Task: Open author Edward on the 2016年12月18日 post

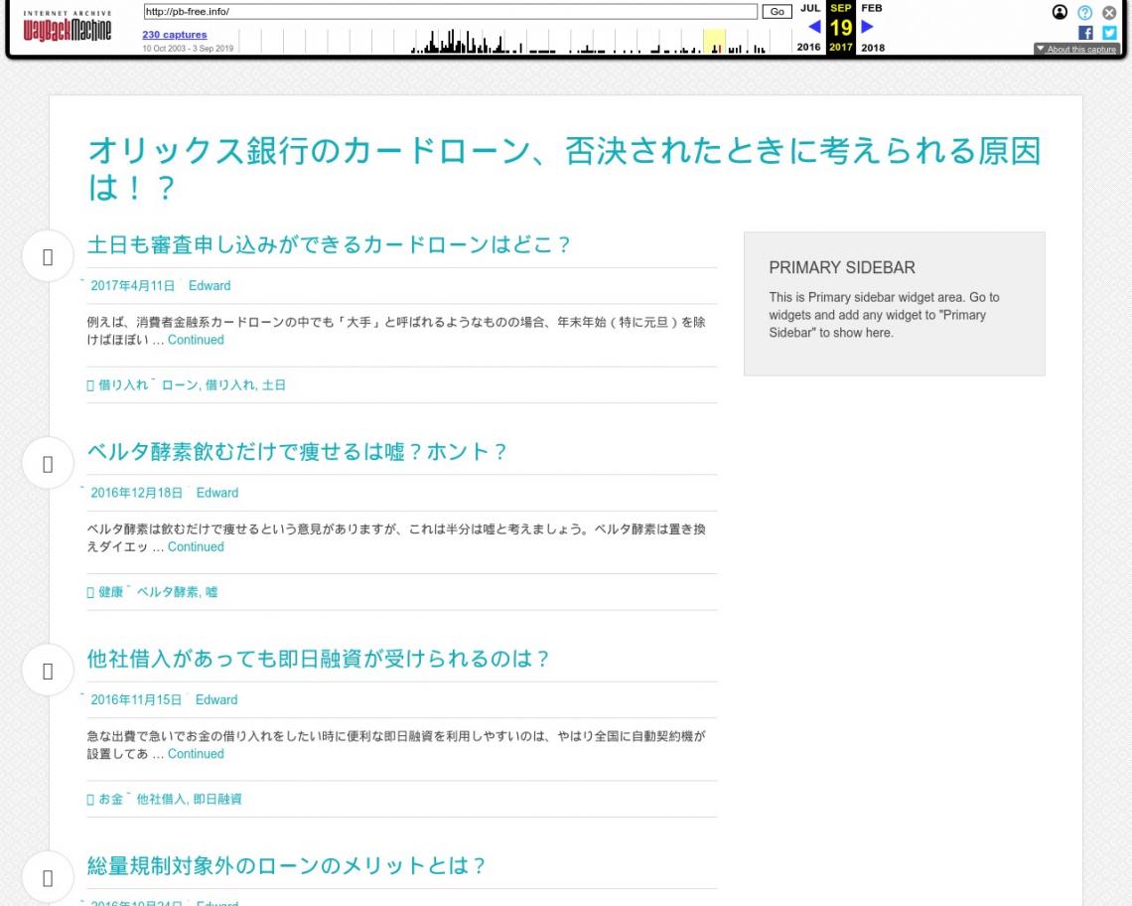Action: 217,493
